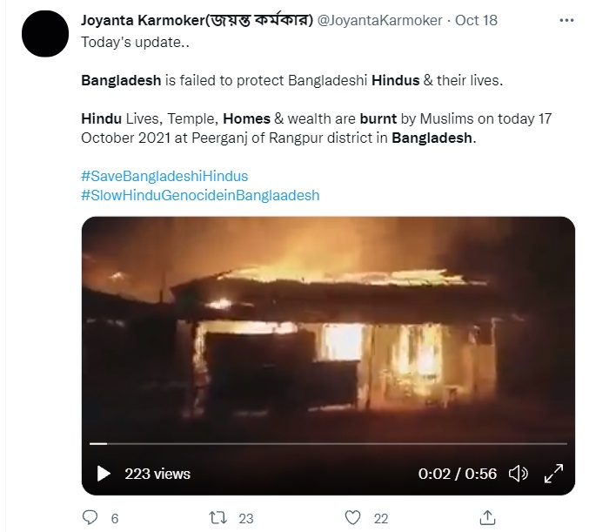This screenshot has width=589, height=532.
Task: Expand the video to fullscreen
Action: [553, 474]
